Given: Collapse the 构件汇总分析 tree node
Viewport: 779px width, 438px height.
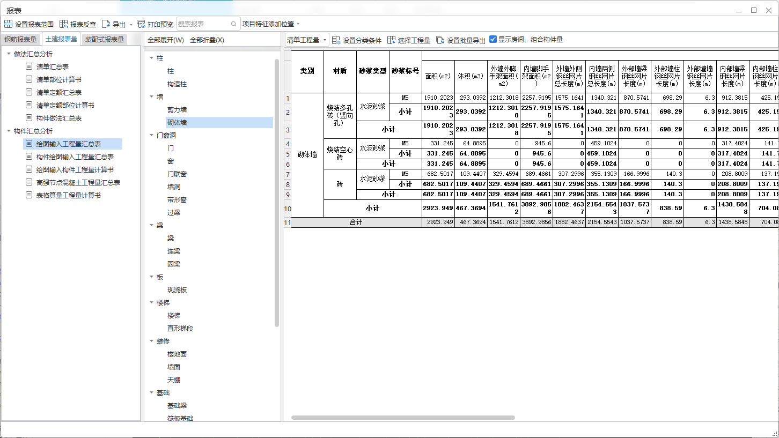Looking at the screenshot, I should pyautogui.click(x=9, y=131).
